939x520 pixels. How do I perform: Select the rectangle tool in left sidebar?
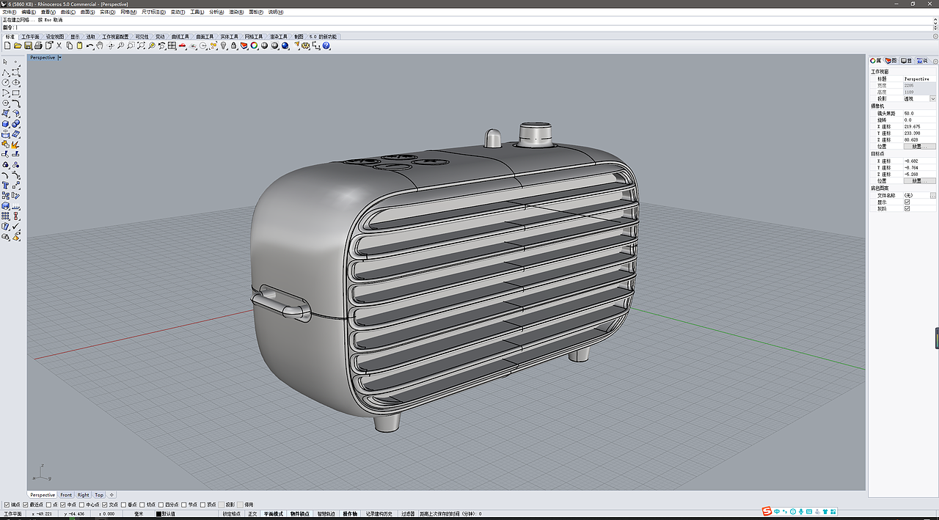pyautogui.click(x=16, y=93)
